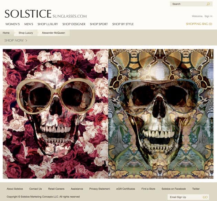Open the Shop Sport menu
This screenshot has height=201, width=217.
tap(99, 24)
